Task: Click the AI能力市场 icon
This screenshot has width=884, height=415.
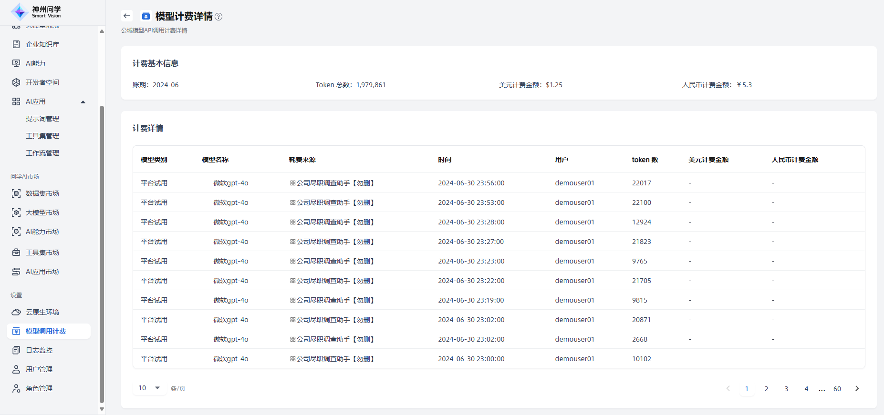Action: 16,232
